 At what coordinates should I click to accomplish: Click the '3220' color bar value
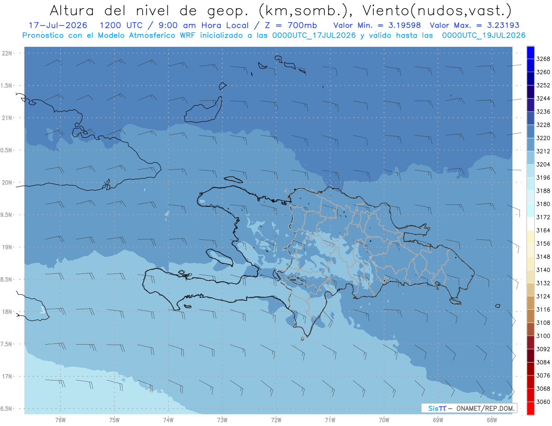(543, 138)
